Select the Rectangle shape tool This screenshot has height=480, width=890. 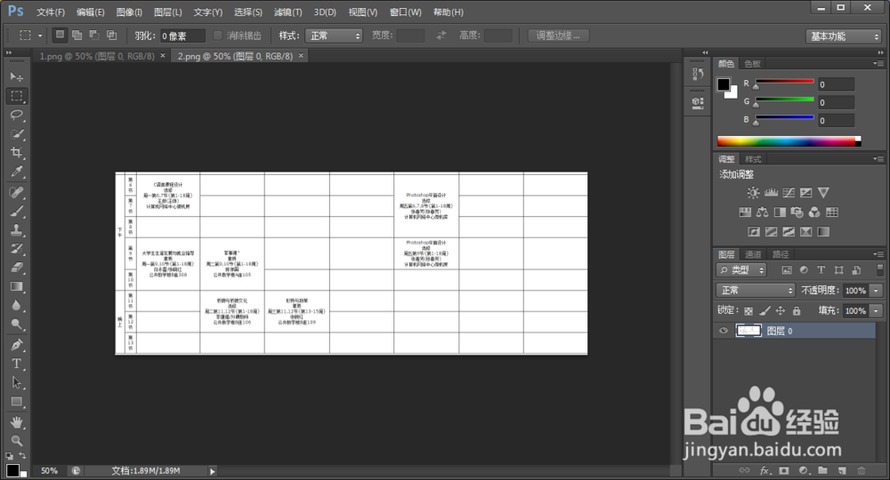[x=16, y=402]
